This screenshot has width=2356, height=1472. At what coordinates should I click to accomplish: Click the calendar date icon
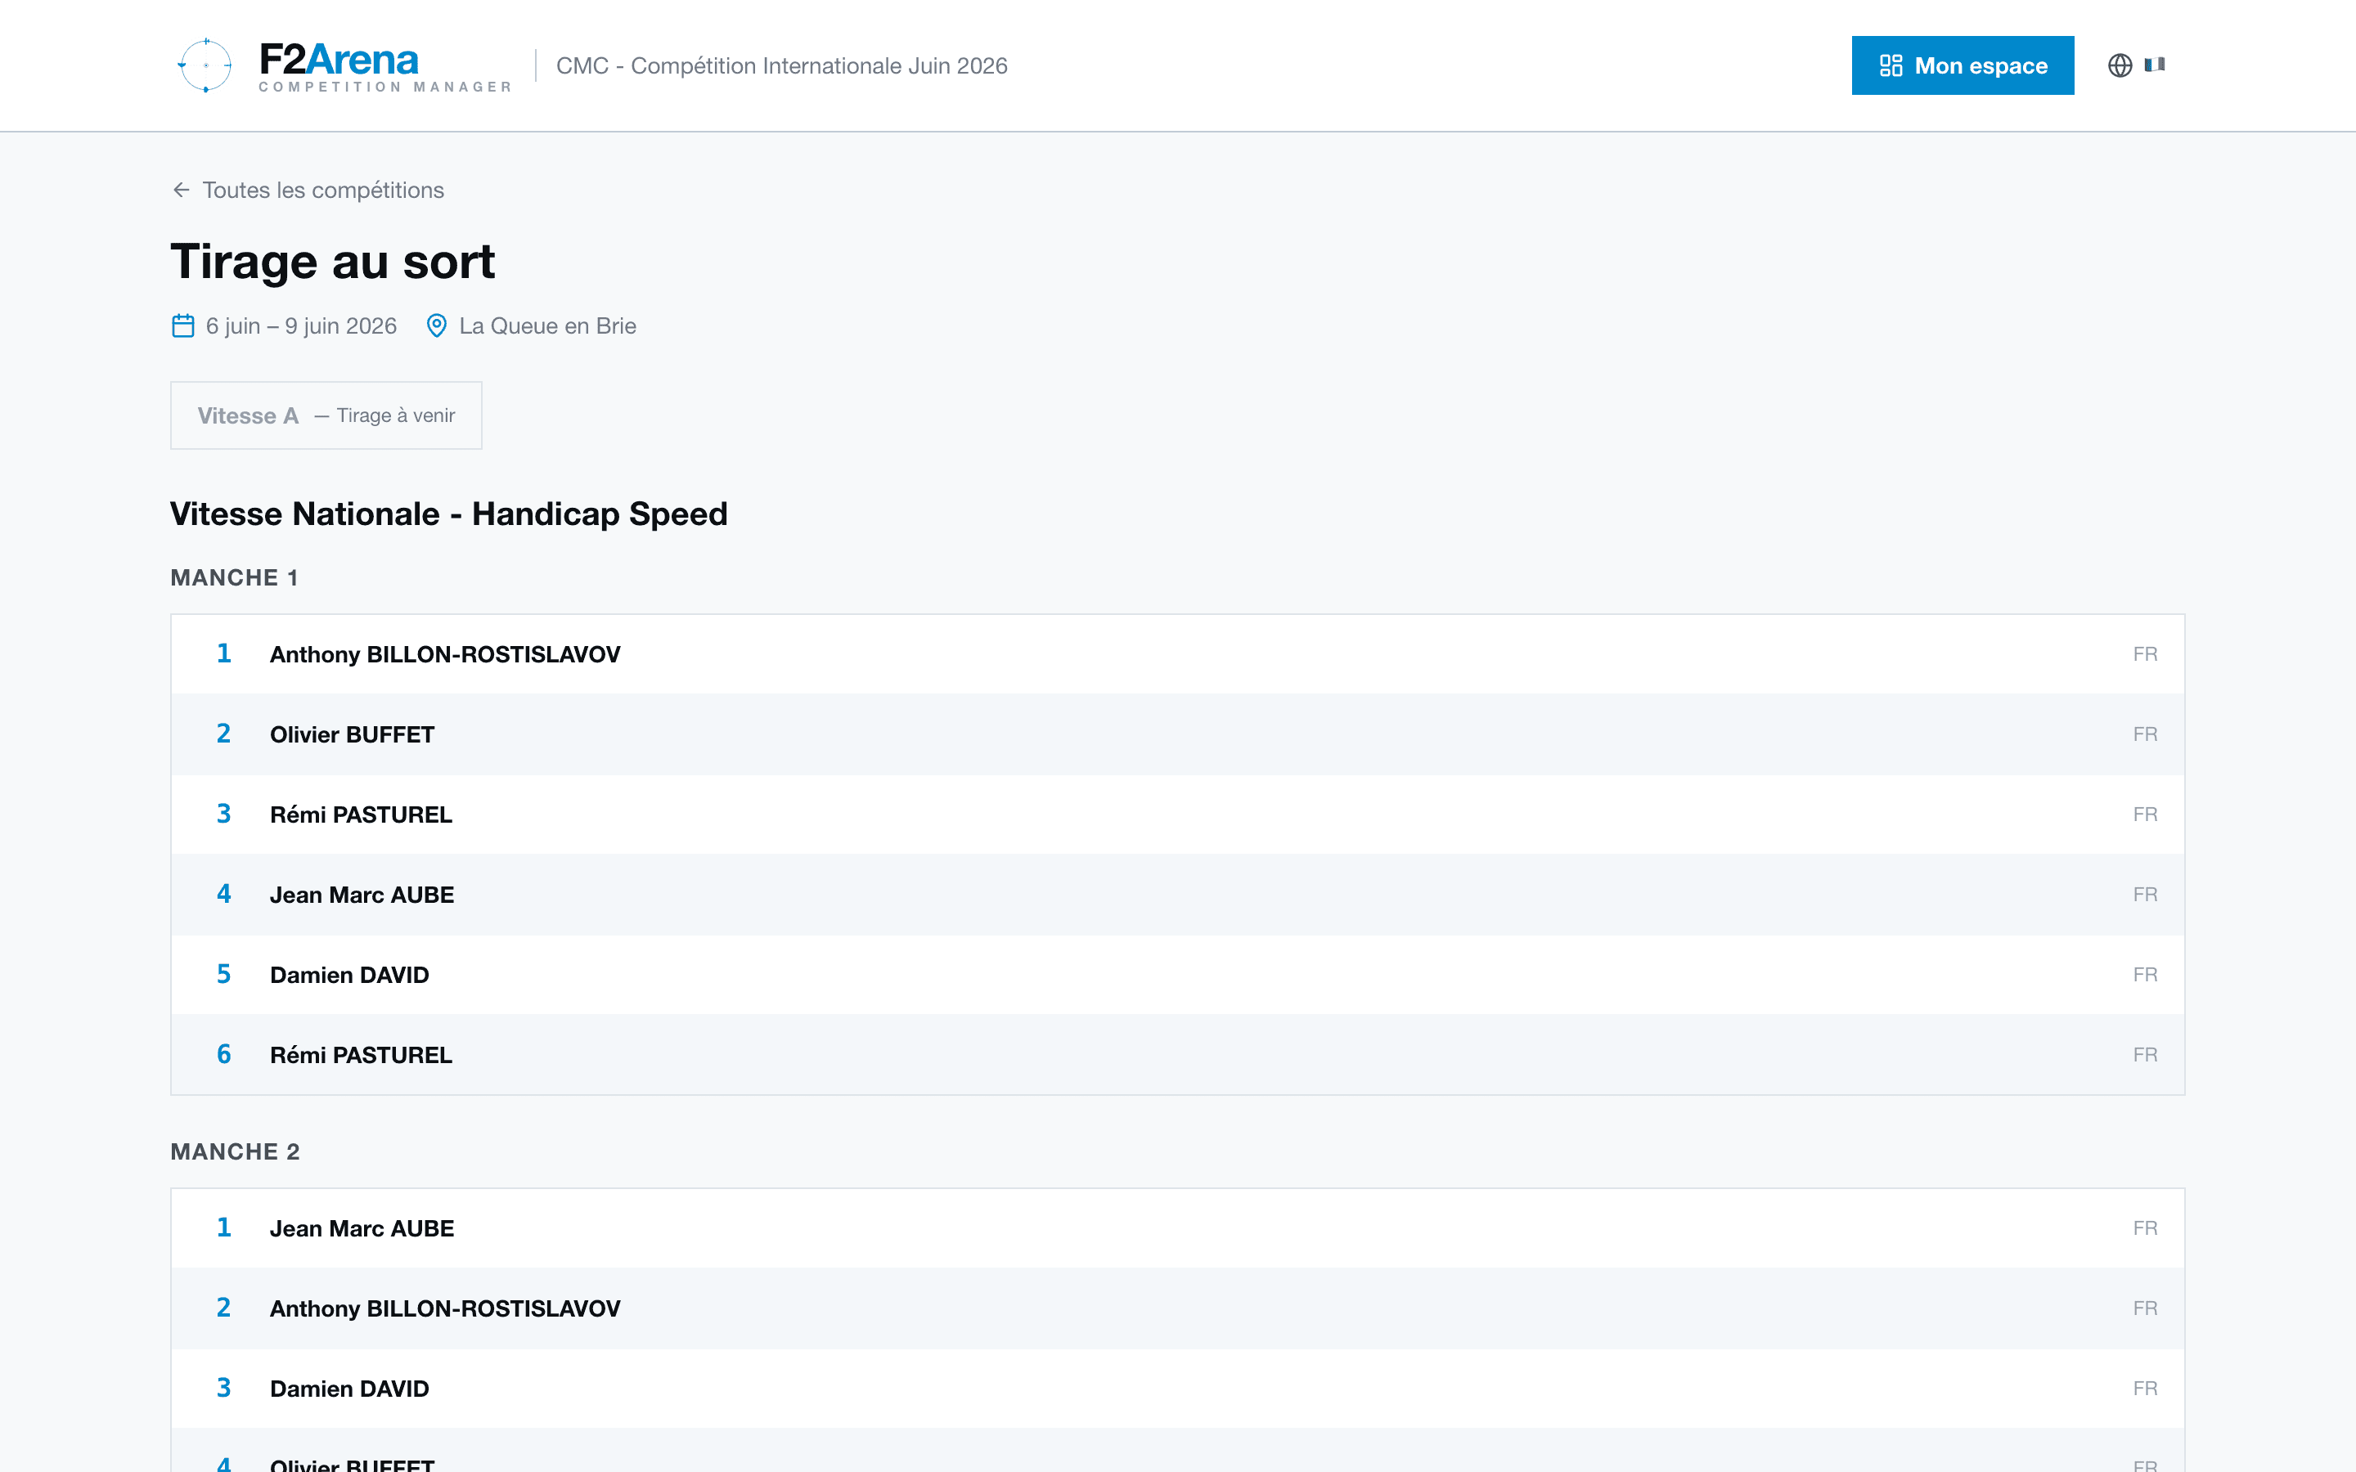point(183,326)
